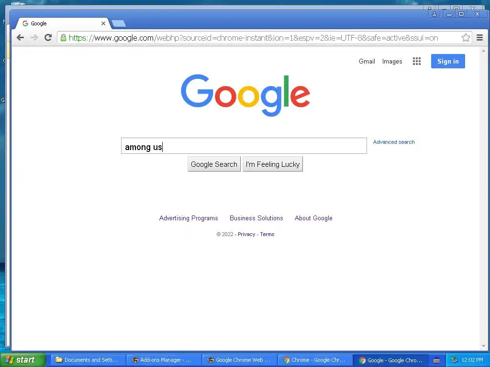Select the Google - Google Chrome taskbar item
The image size is (490, 367).
pos(391,360)
